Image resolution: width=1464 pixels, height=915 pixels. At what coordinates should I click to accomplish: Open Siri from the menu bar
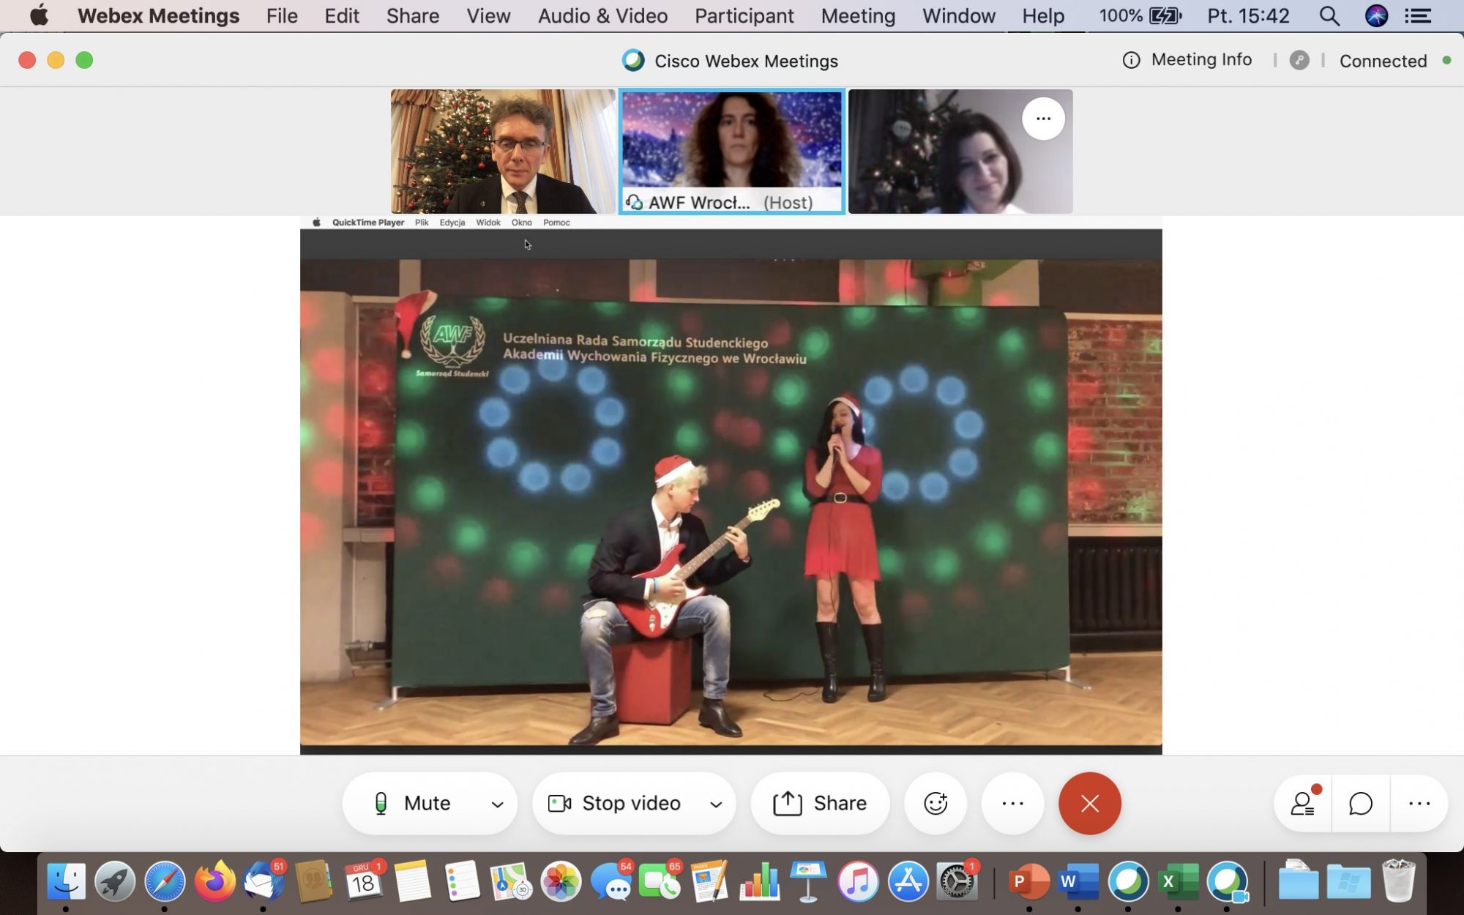point(1376,15)
